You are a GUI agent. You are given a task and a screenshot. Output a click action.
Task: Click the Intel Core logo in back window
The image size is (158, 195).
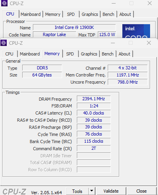[x=136, y=31]
